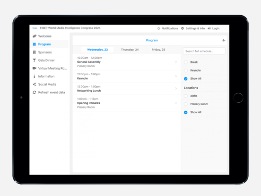This screenshot has width=261, height=196.
Task: Click Settings & Info label
Action: click(195, 28)
